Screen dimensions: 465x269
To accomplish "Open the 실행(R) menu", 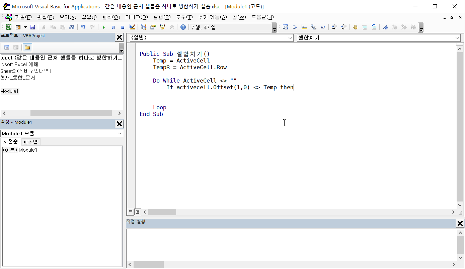I will (x=162, y=17).
